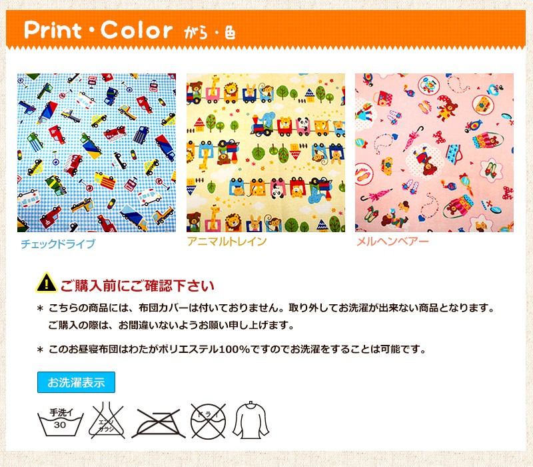The width and height of the screenshot is (533, 467).
Task: Click the アニマルトレイン label text
Action: pyautogui.click(x=227, y=242)
